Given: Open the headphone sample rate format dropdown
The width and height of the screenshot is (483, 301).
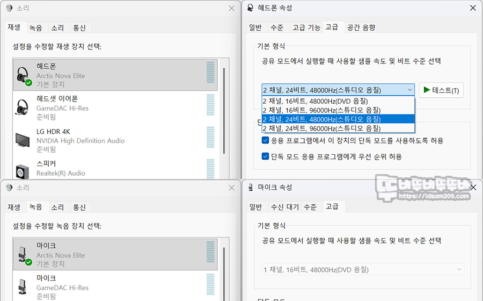Looking at the screenshot, I should click(338, 90).
